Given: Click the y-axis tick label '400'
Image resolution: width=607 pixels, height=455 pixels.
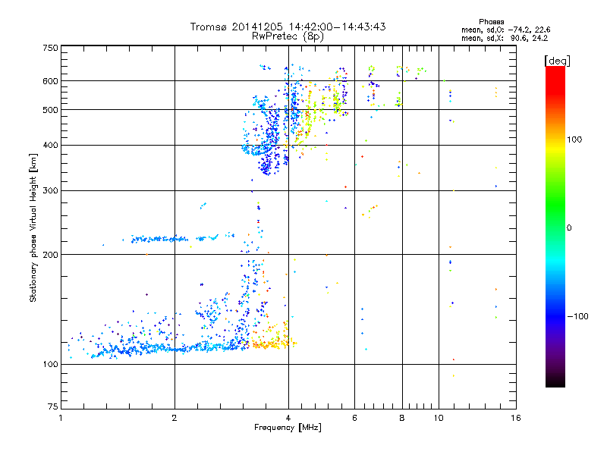Looking at the screenshot, I should pos(51,146).
